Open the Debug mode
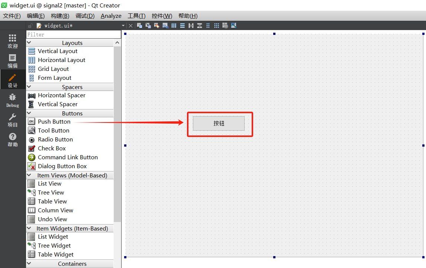Screen dimensions: 426x268 13,100
